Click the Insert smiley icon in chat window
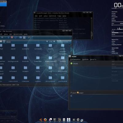This screenshot has height=123, width=123. [78, 93]
